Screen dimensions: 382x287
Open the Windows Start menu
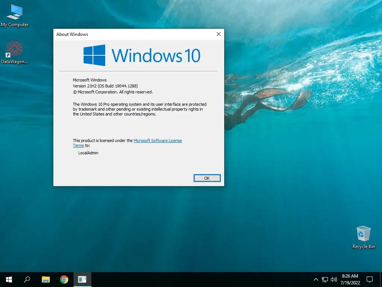click(x=9, y=280)
